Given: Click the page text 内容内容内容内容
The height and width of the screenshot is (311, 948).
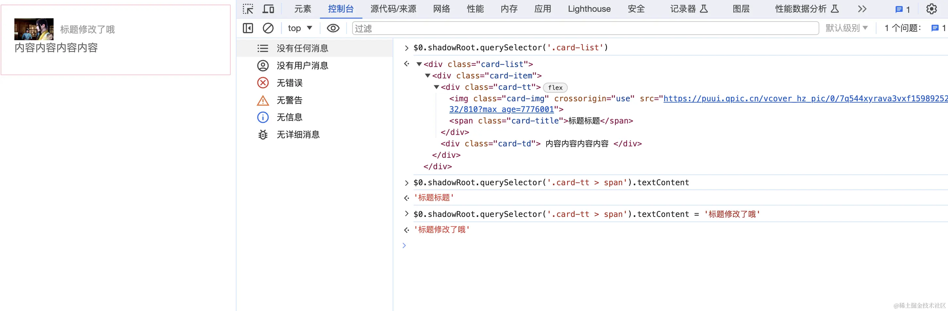Looking at the screenshot, I should point(56,47).
